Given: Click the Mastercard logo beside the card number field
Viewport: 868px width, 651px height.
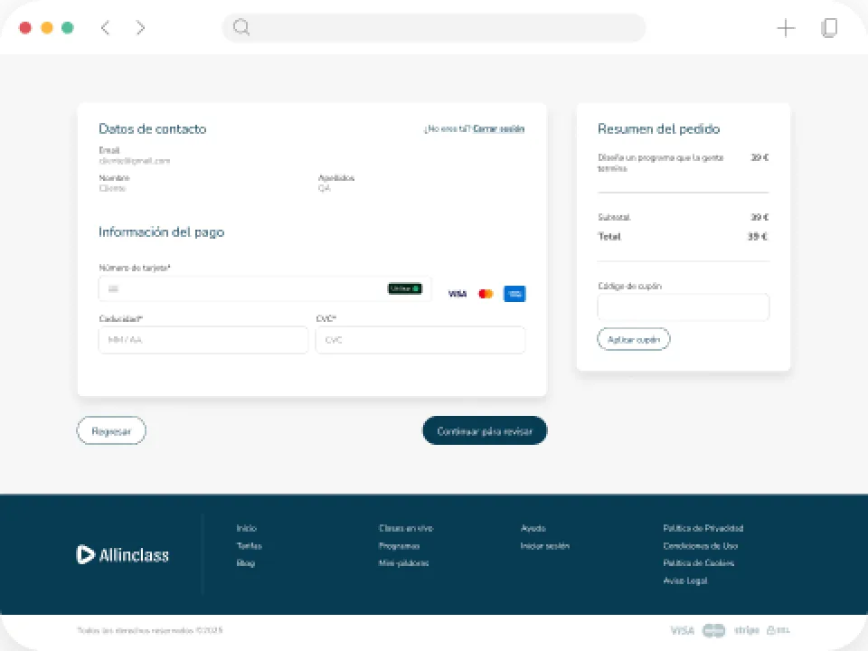Looking at the screenshot, I should click(486, 293).
